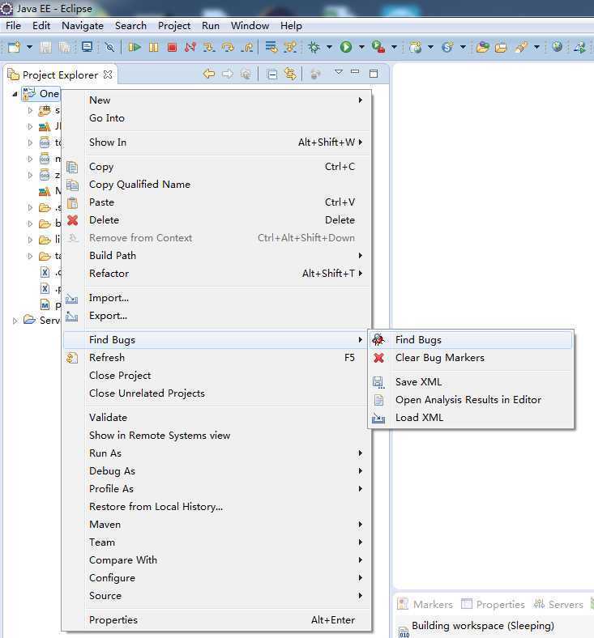
Task: Select Show in Remote Systems view
Action: click(216, 436)
